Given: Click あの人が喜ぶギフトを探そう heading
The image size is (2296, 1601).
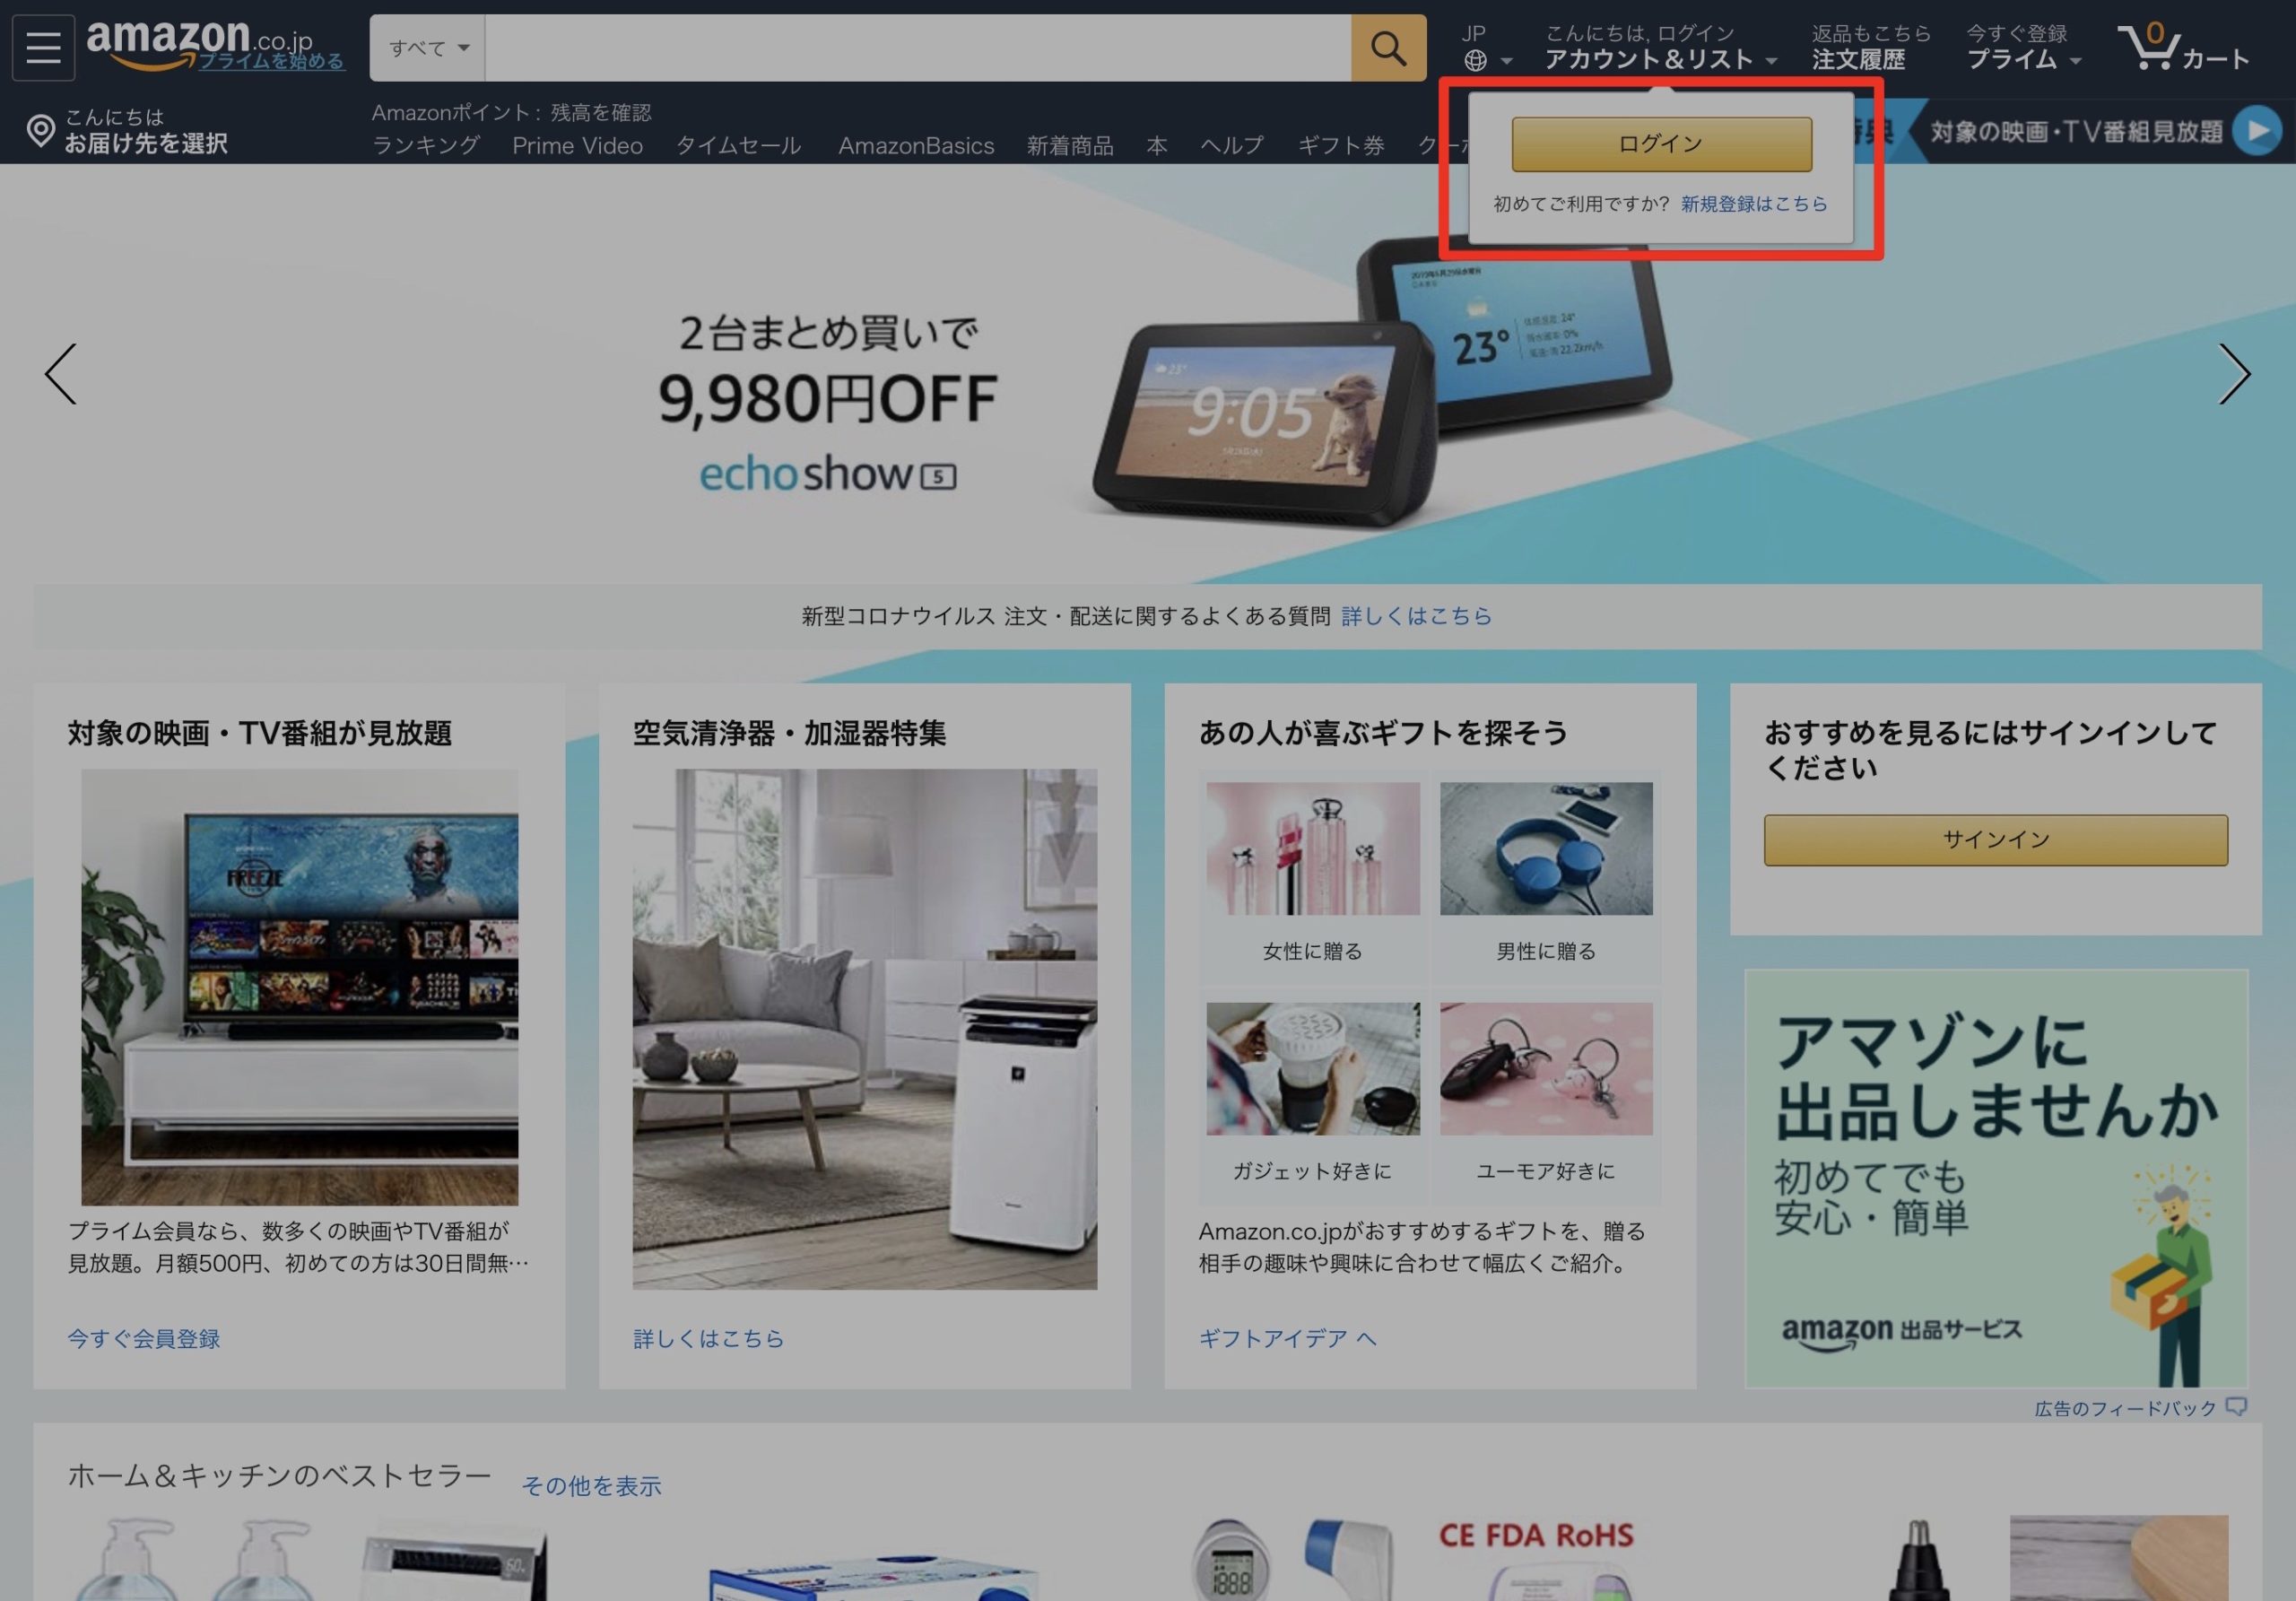Looking at the screenshot, I should (x=1383, y=733).
